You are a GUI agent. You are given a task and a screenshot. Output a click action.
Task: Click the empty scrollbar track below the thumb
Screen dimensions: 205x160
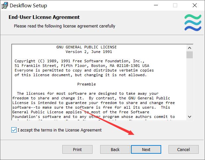[x=189, y=86]
